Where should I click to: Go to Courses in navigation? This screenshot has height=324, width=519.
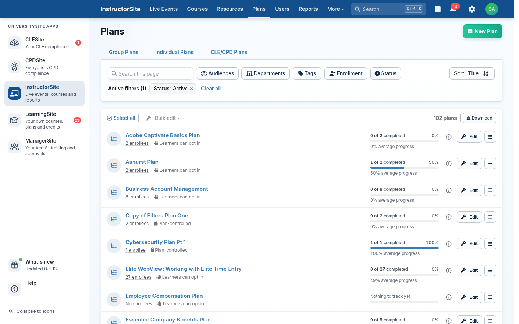coord(198,9)
